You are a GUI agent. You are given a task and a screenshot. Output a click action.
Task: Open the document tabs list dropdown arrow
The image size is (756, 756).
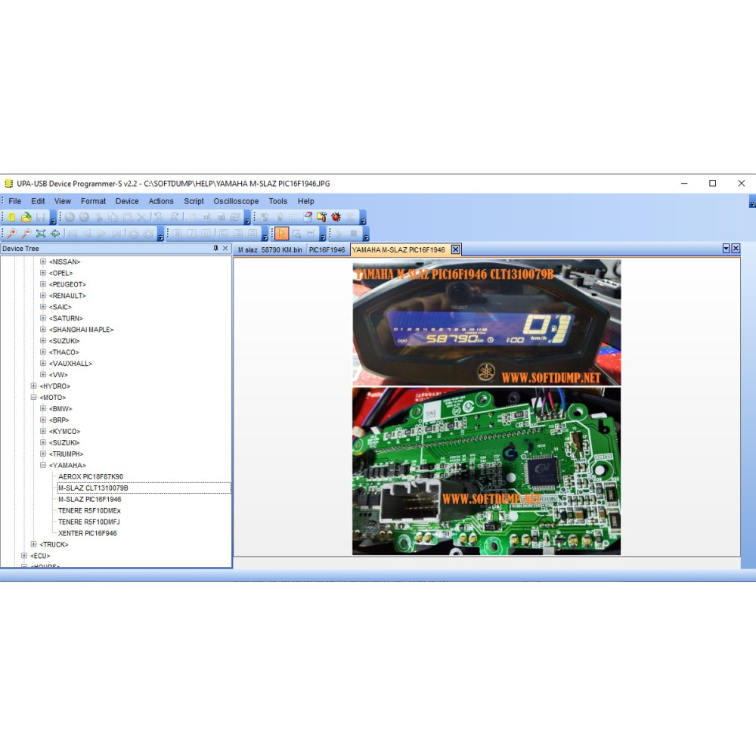click(x=726, y=248)
